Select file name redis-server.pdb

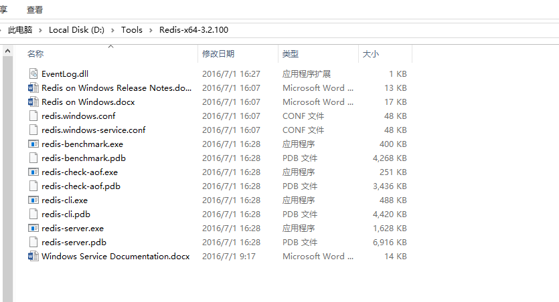point(74,243)
